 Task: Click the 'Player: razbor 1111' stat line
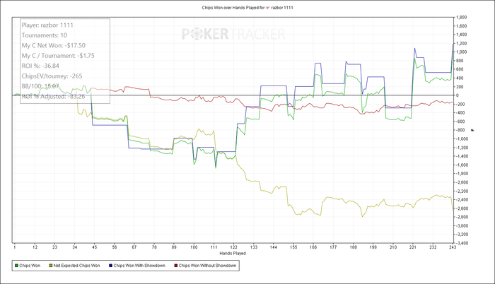point(47,25)
